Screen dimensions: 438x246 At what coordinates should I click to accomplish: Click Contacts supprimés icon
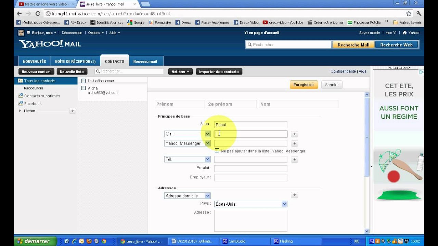[21, 96]
